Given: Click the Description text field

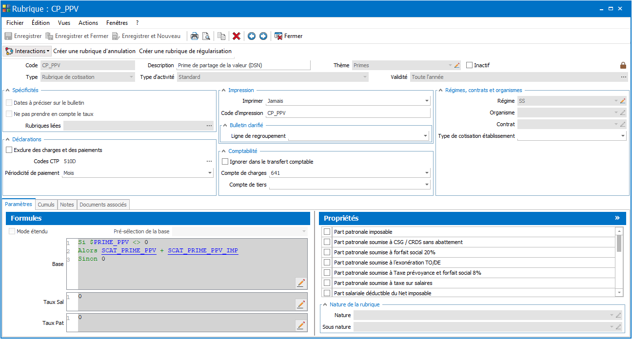Looking at the screenshot, I should pyautogui.click(x=243, y=65).
